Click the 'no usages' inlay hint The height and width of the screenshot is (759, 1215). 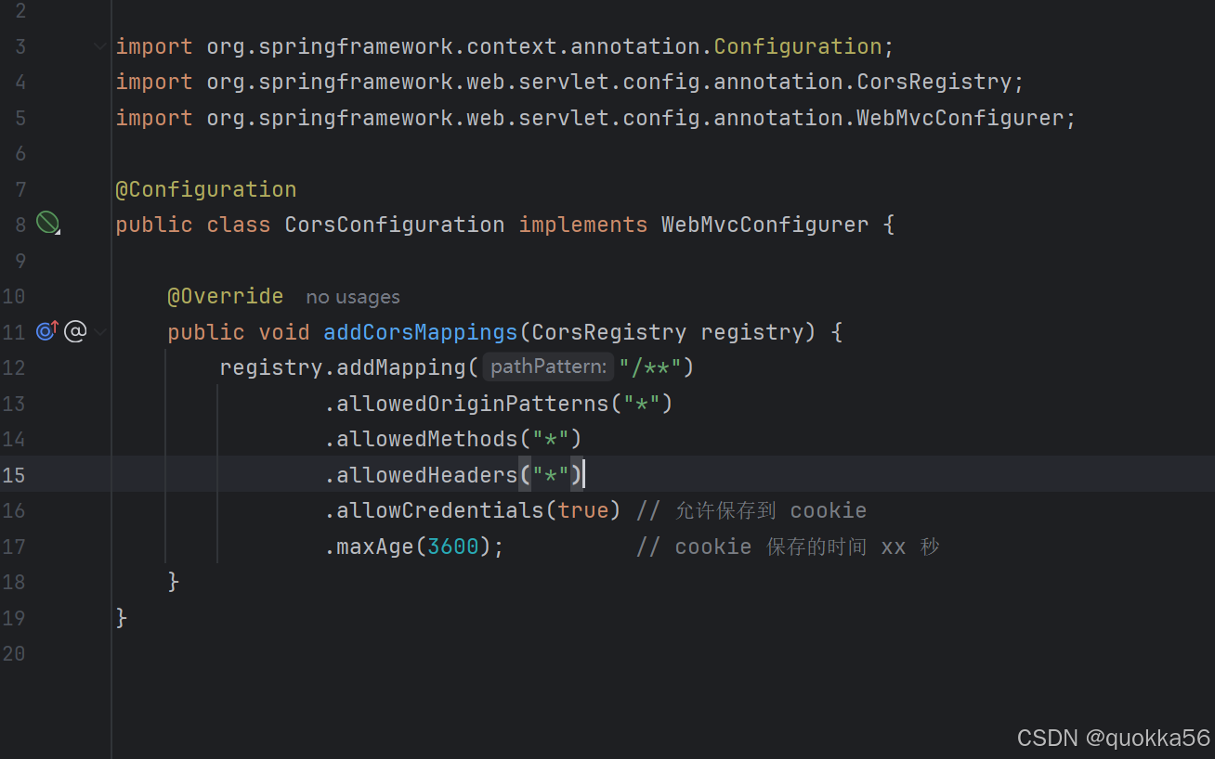click(x=353, y=297)
